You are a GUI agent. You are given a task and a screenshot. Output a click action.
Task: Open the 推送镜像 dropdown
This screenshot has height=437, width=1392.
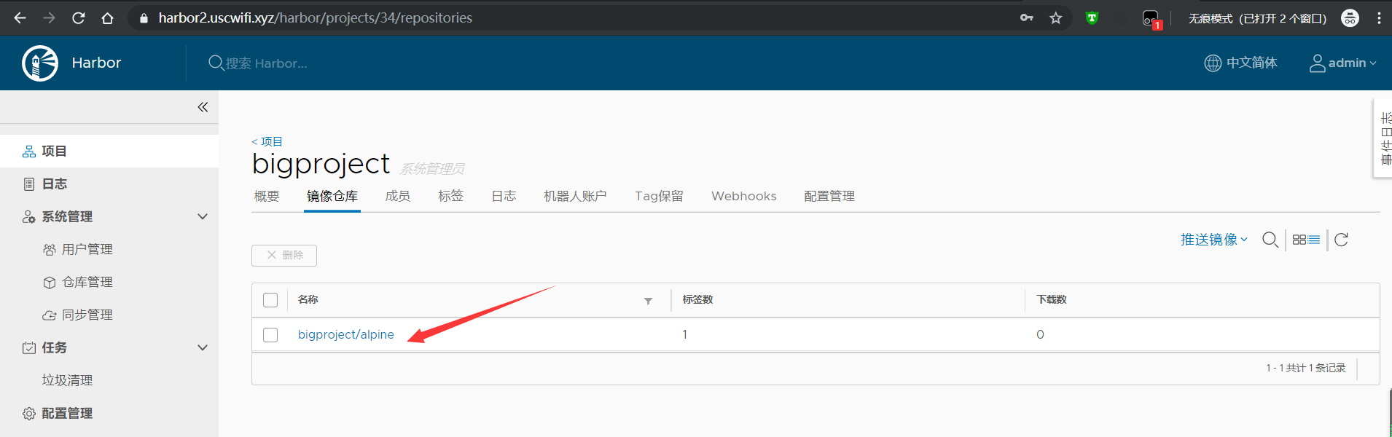pos(1214,240)
